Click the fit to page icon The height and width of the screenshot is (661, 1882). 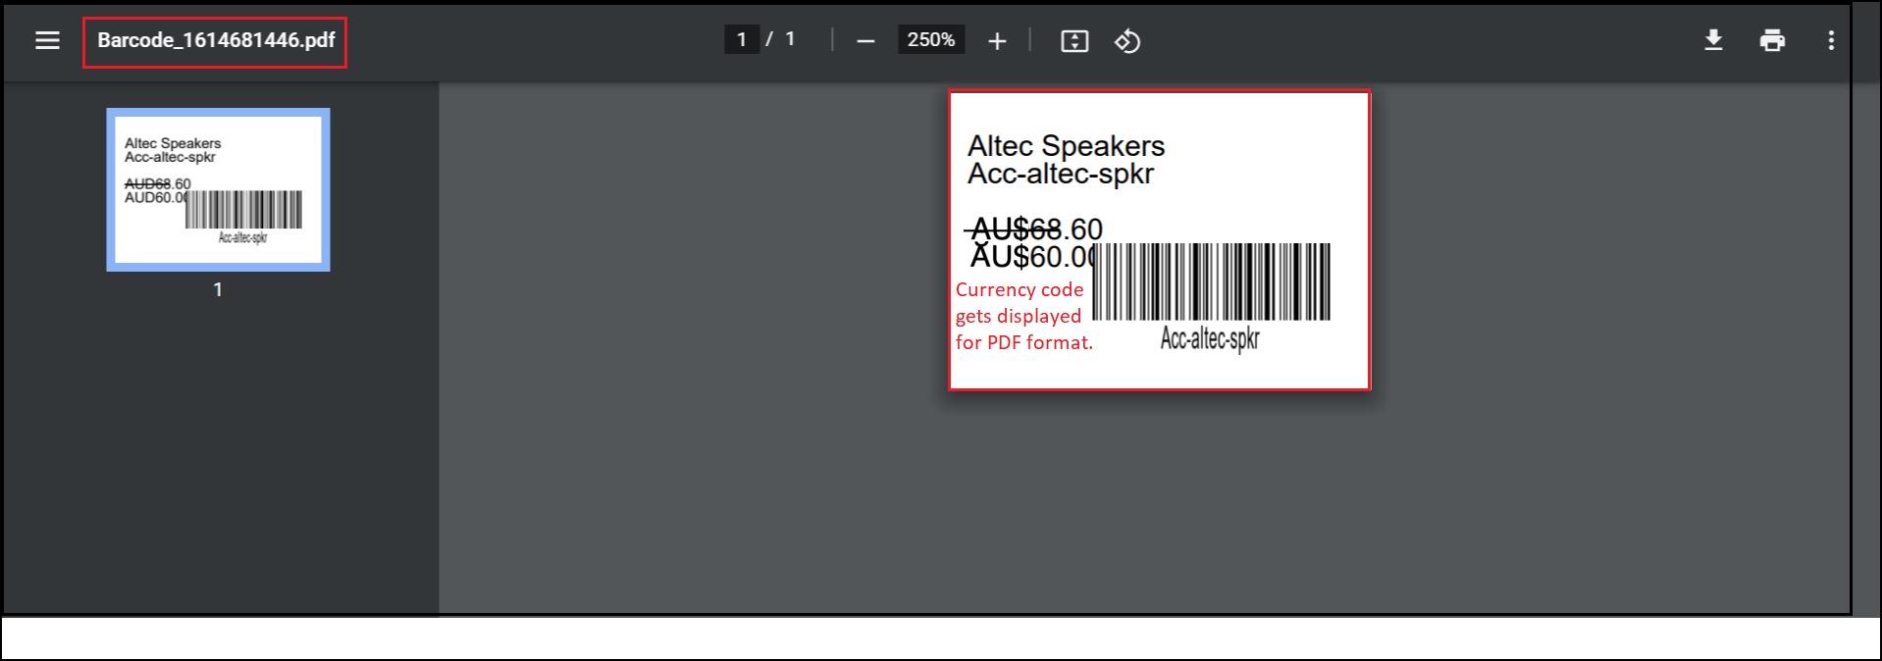point(1074,41)
